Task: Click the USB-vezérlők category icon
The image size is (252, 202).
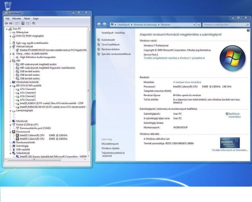Action: tap(14, 150)
